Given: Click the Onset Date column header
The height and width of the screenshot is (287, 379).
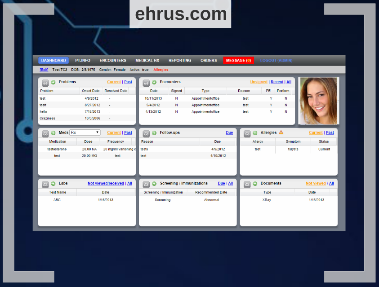Looking at the screenshot, I should tap(90, 91).
